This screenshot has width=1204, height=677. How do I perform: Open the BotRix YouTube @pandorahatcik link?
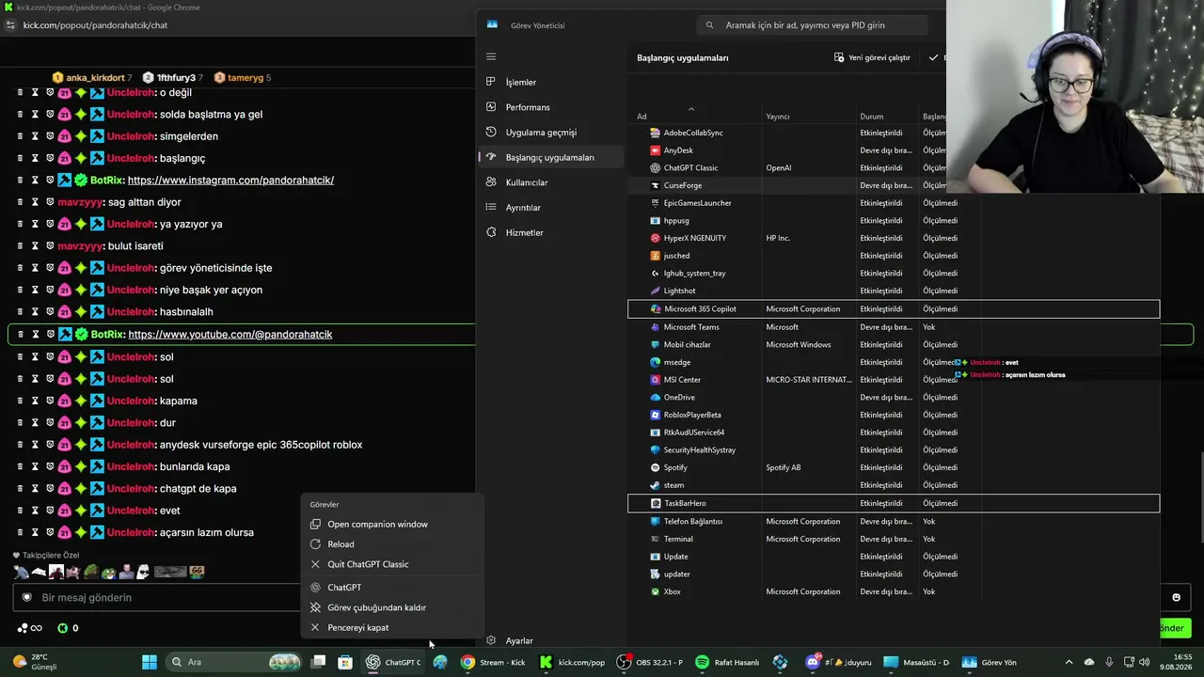(x=230, y=334)
